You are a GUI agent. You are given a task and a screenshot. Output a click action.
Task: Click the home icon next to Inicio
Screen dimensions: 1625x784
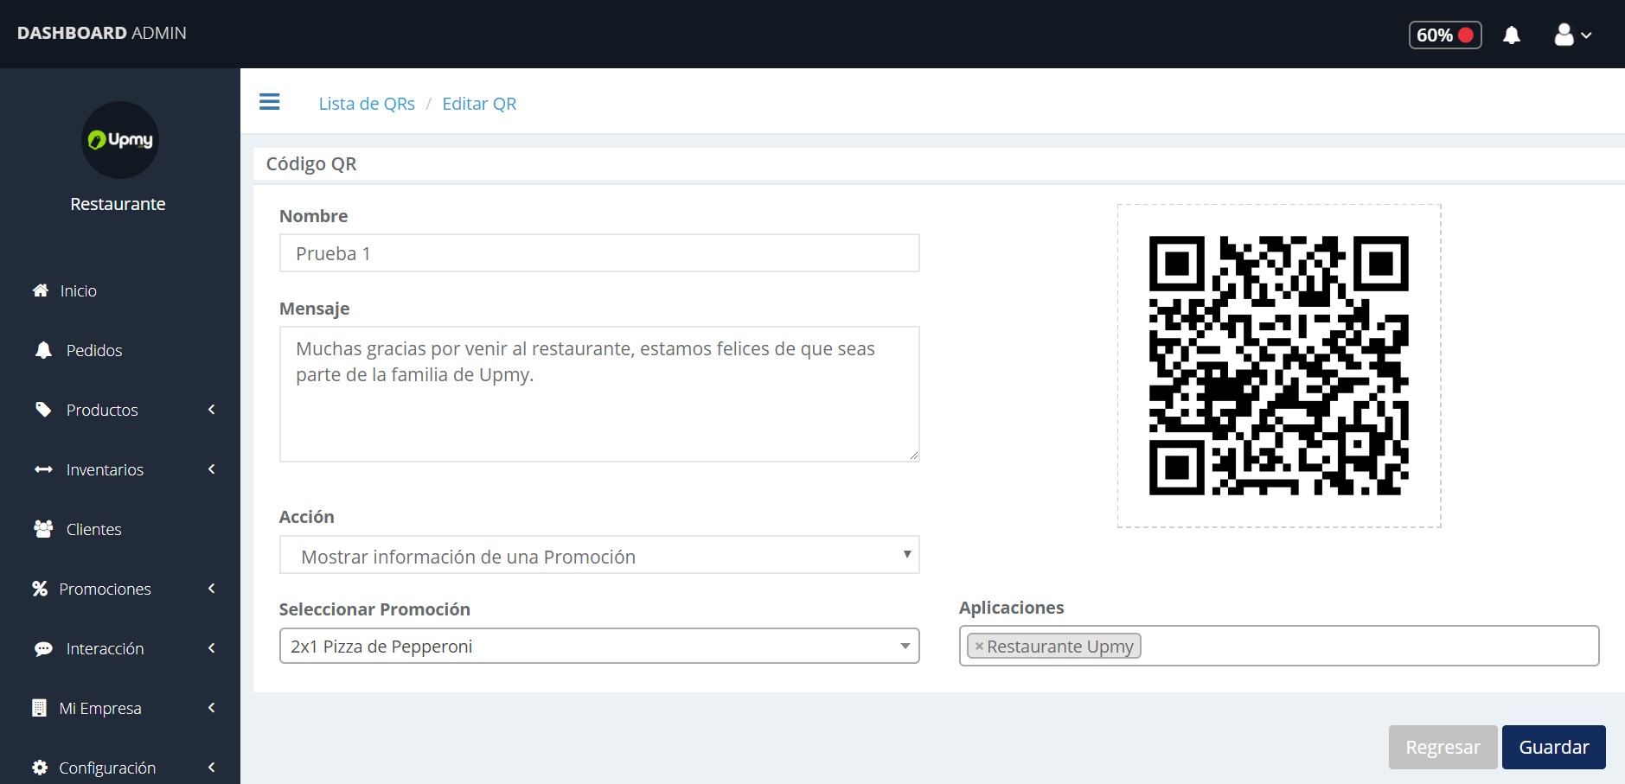click(x=41, y=290)
